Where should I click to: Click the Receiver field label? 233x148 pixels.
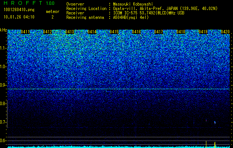[75, 13]
